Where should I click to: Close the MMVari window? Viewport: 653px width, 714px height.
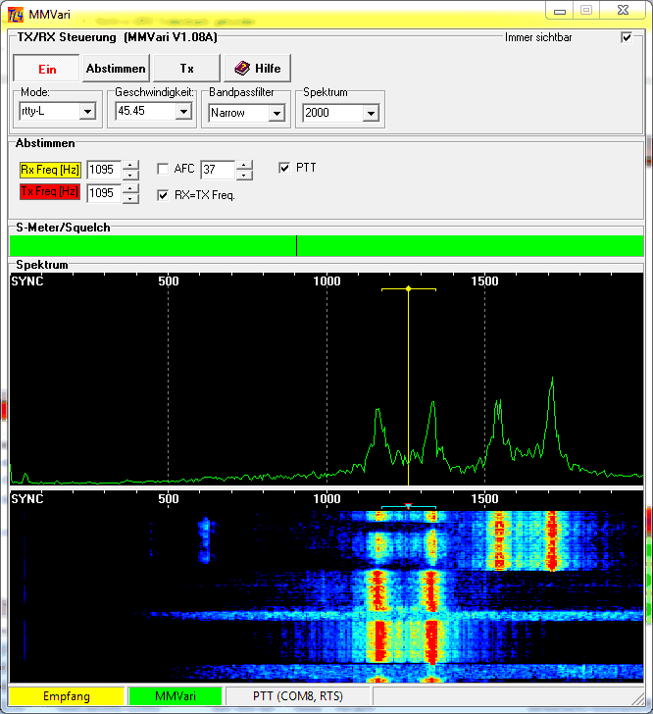click(x=623, y=10)
